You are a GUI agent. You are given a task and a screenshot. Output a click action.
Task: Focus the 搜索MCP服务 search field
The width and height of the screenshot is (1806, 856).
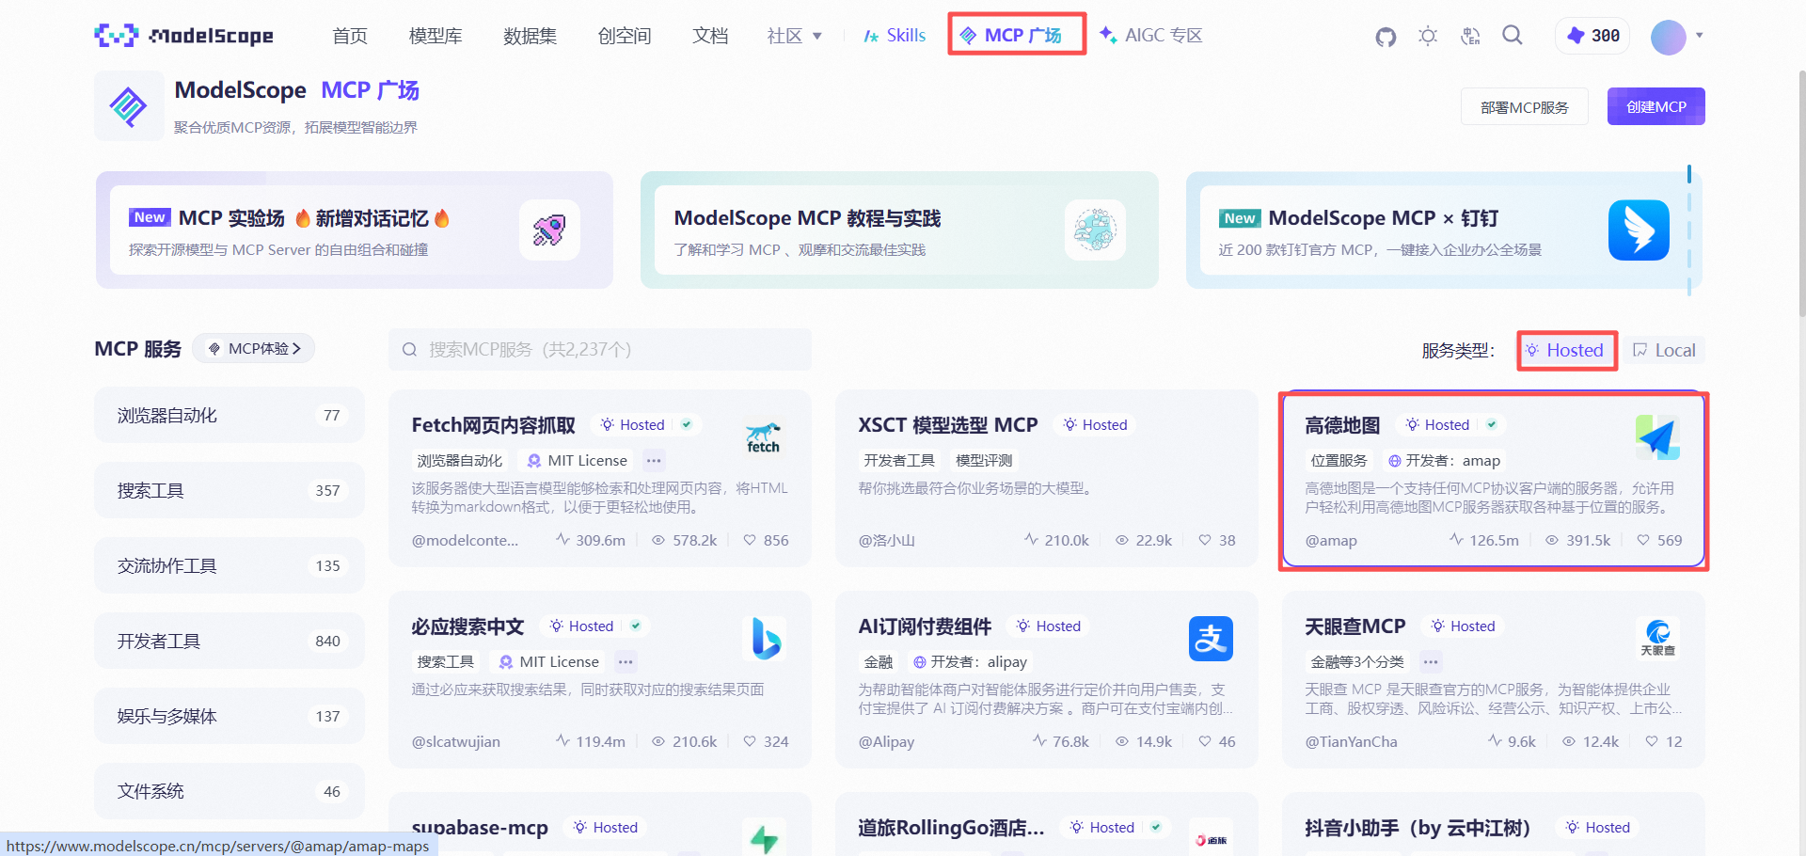(600, 350)
